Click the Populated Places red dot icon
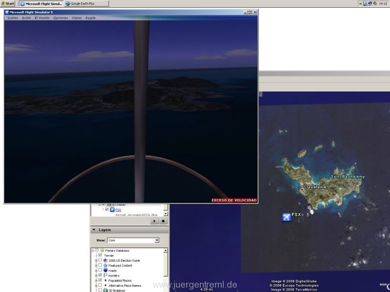The image size is (390, 292). point(105,280)
